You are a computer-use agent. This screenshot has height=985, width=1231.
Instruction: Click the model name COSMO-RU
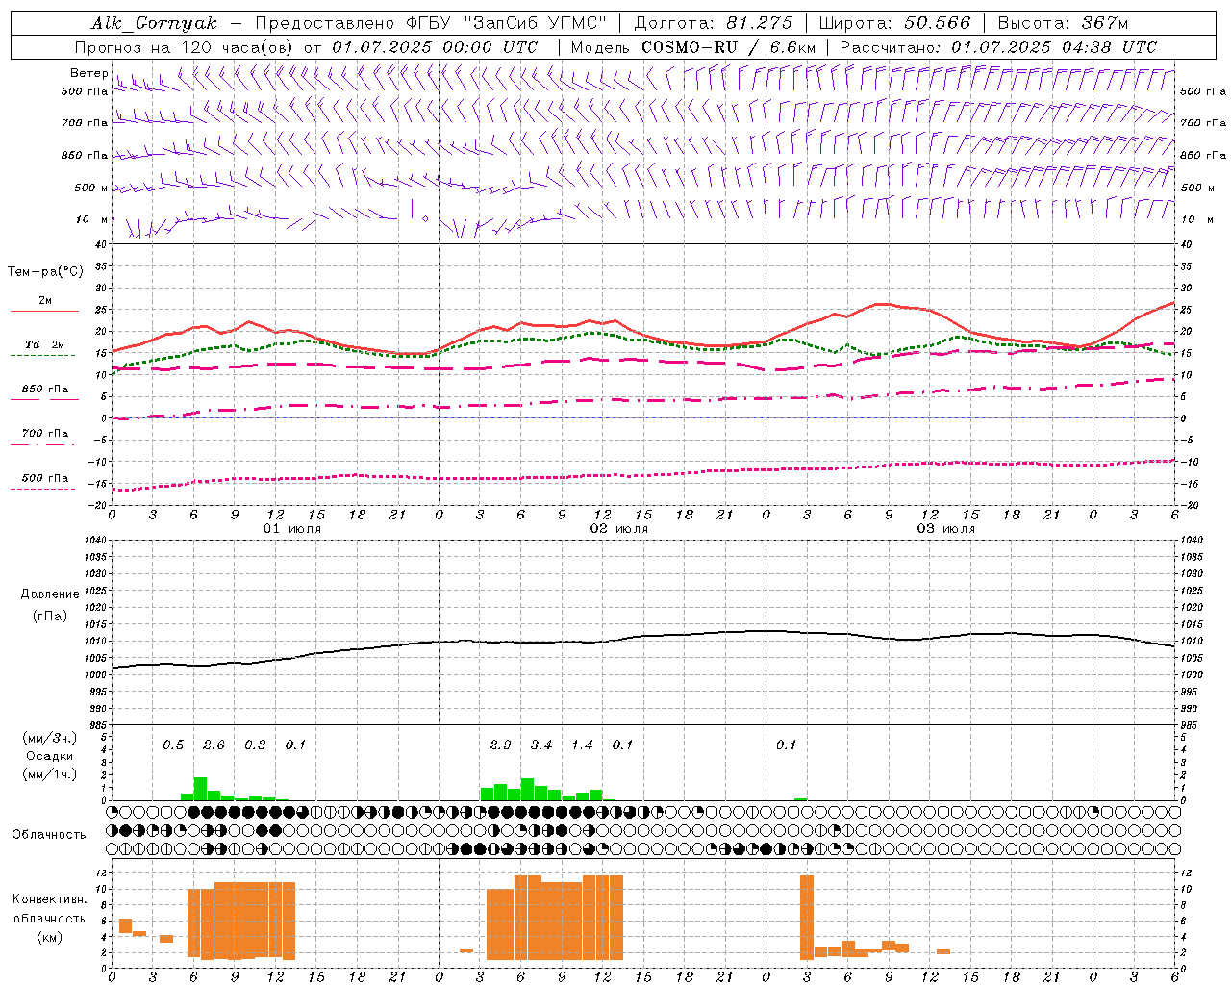[x=688, y=47]
